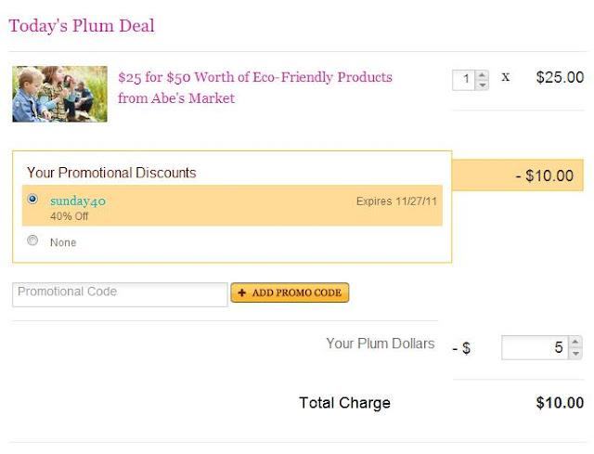Click the sunday40 promo code label
Image resolution: width=594 pixels, height=454 pixels.
[71, 201]
